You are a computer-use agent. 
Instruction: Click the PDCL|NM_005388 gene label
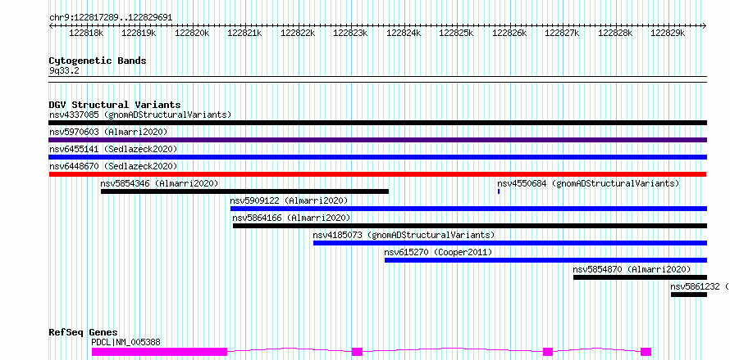point(125,342)
